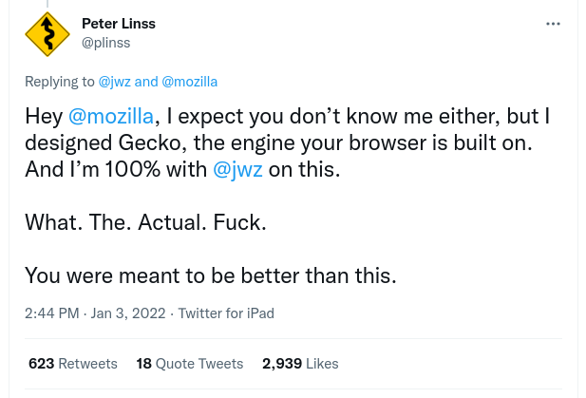
Task: View the 18 Quote Tweets list
Action: [x=190, y=364]
